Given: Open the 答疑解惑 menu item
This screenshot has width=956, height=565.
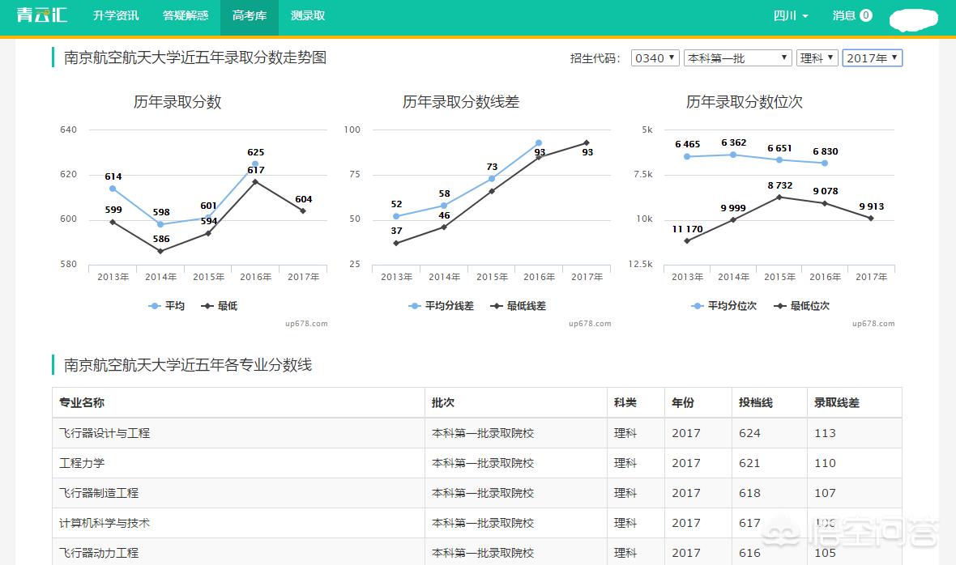Looking at the screenshot, I should (186, 15).
